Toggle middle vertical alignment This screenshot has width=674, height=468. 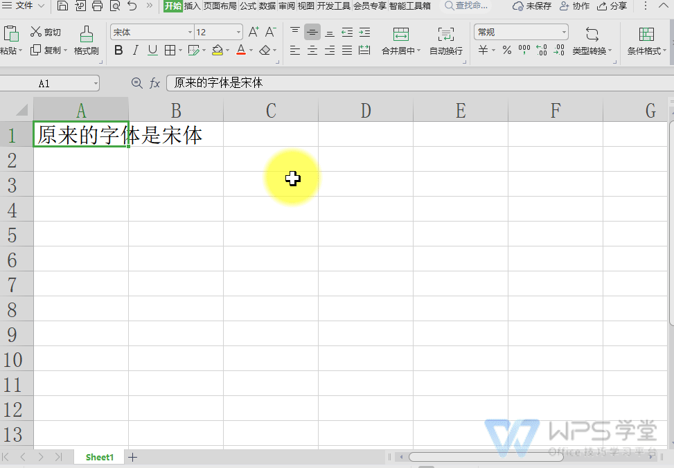tap(312, 32)
